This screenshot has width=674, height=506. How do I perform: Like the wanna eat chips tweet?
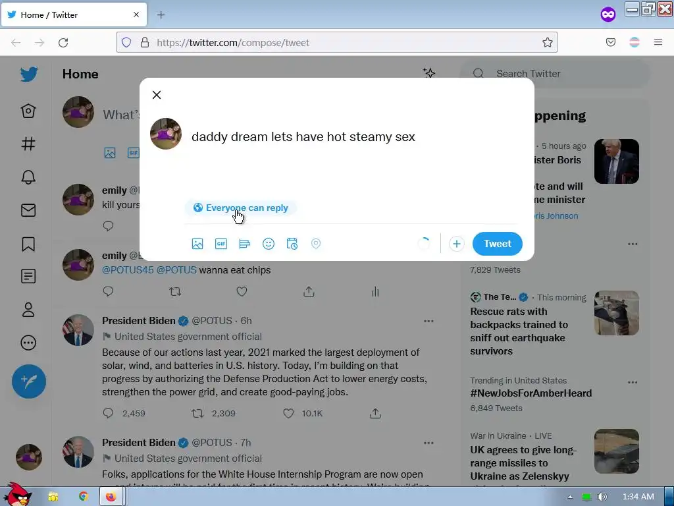242,292
